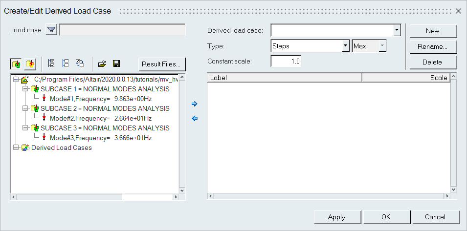Select Mode#2 Frequency 2.664e+01Hz item
Viewport: 467px width, 231px height.
pos(100,118)
